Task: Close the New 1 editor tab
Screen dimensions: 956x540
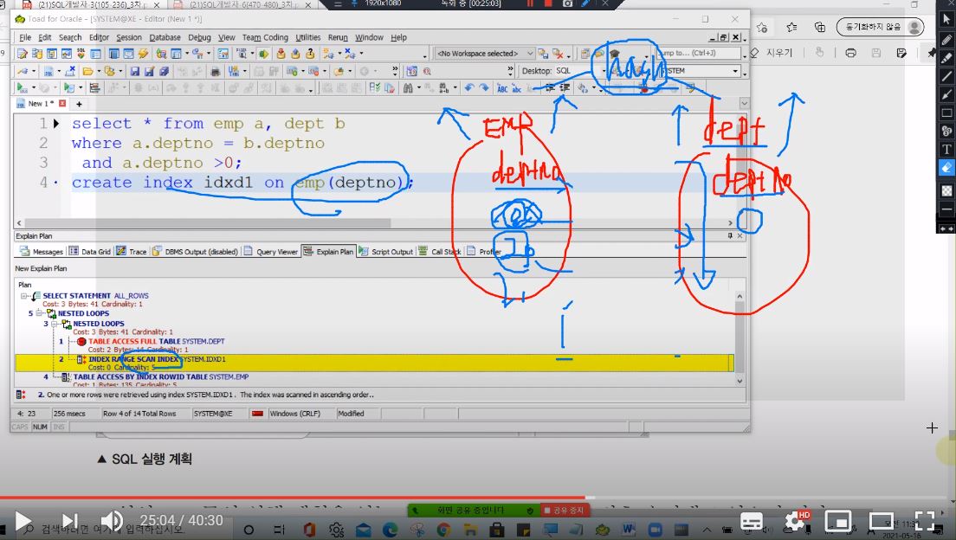Action: [x=62, y=104]
